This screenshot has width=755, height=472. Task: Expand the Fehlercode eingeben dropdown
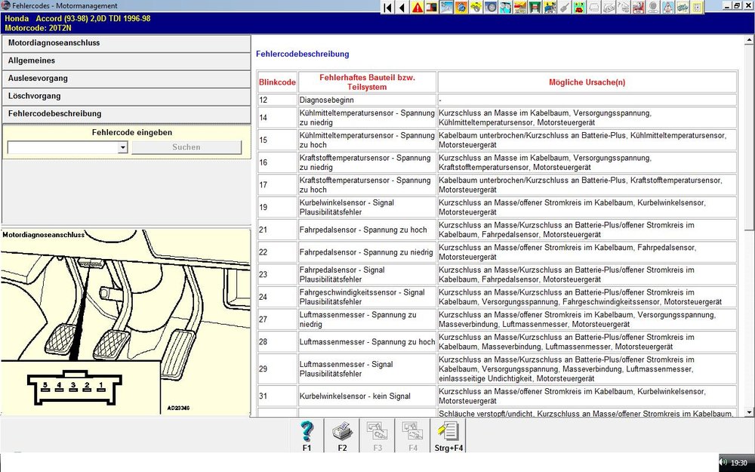pos(123,148)
